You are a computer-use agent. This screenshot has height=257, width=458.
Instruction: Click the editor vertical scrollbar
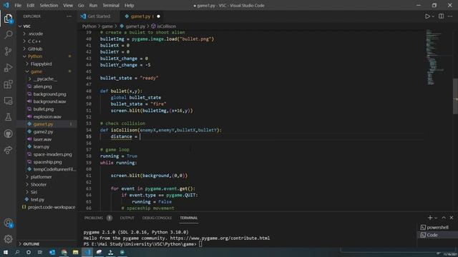(x=455, y=96)
